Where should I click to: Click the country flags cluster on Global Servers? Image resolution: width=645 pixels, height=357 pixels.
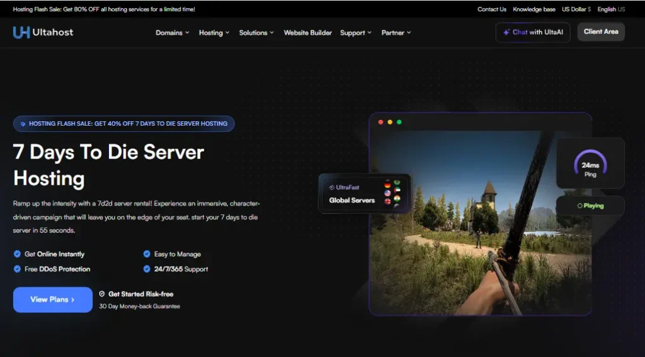(392, 193)
